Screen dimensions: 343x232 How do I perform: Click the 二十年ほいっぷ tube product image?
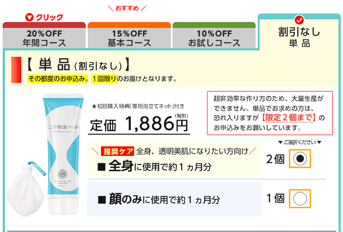click(63, 154)
